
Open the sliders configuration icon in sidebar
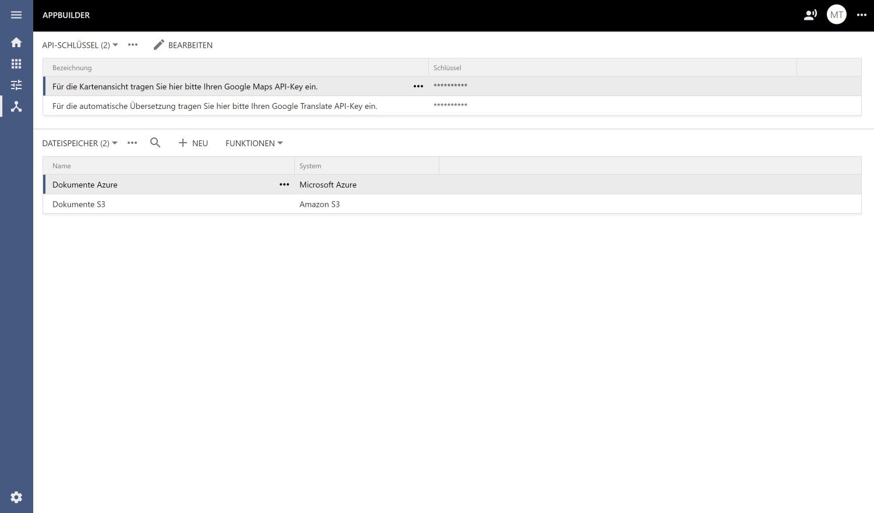(x=16, y=85)
